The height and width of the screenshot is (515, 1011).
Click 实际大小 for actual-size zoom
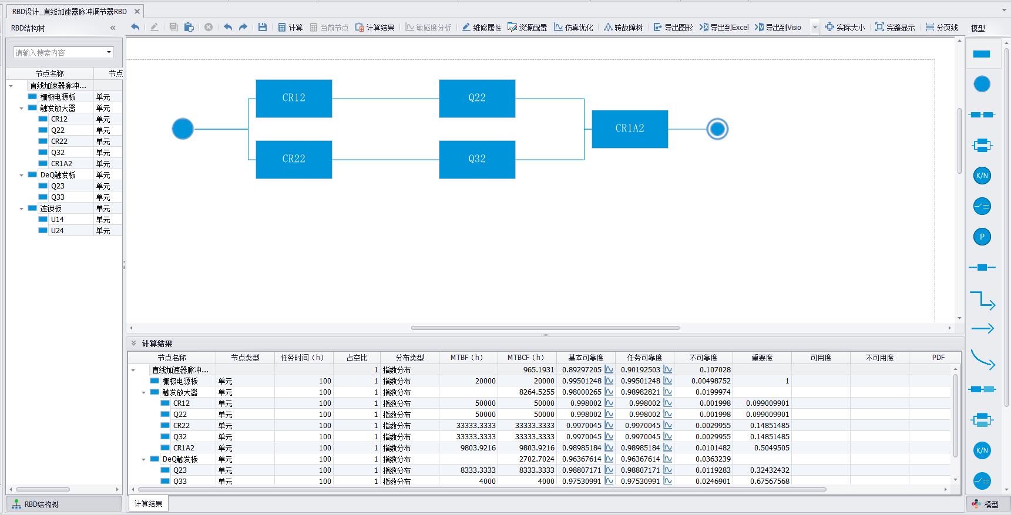click(x=845, y=28)
